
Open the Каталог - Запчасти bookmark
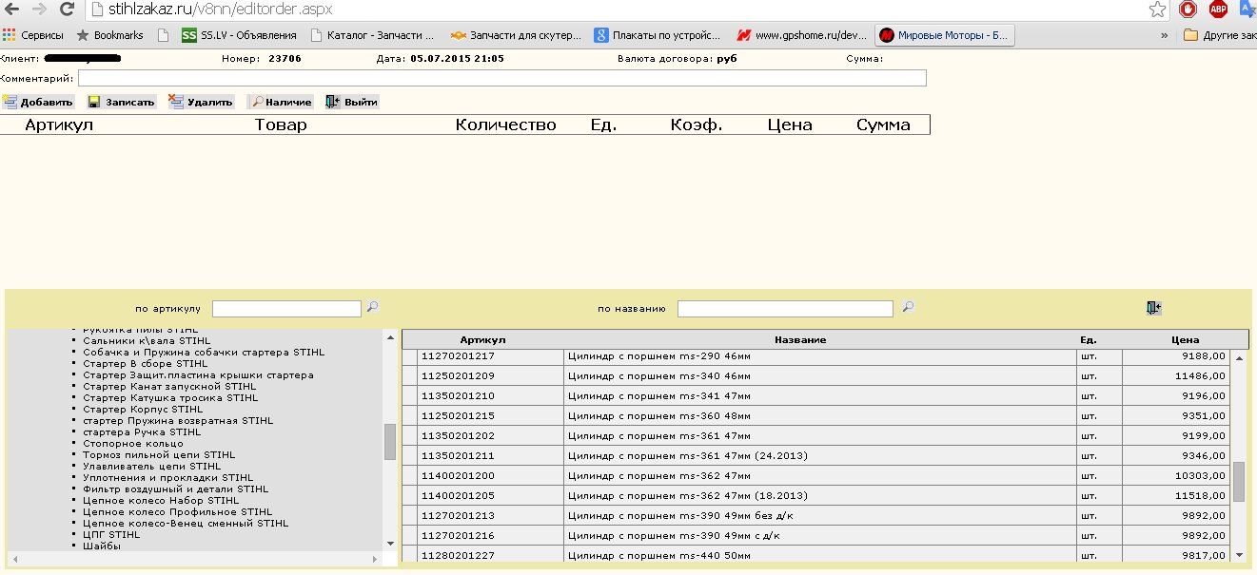372,35
